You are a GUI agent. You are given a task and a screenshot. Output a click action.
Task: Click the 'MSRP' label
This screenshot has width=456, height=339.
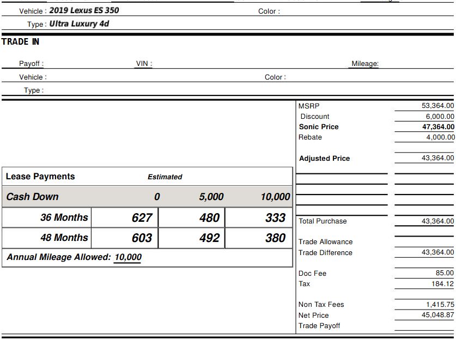pos(309,106)
